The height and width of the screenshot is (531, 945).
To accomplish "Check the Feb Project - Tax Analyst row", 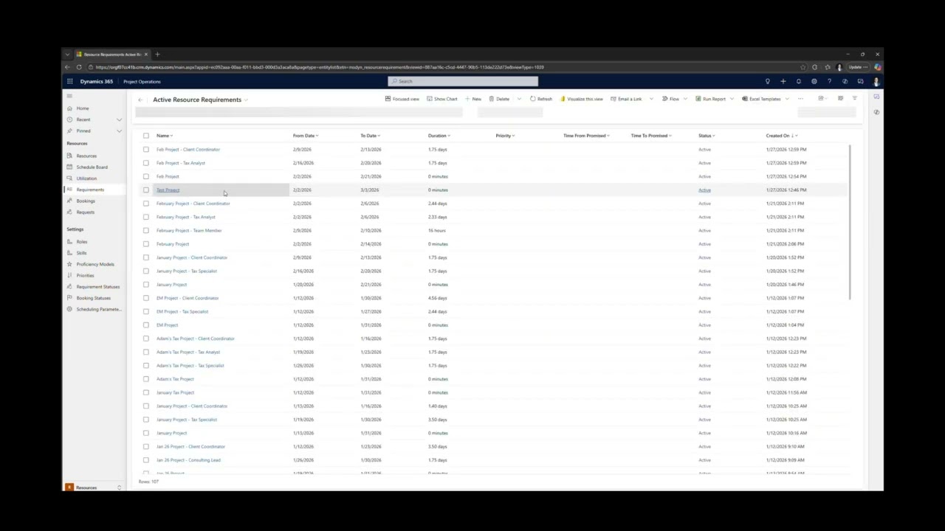I will tap(145, 163).
